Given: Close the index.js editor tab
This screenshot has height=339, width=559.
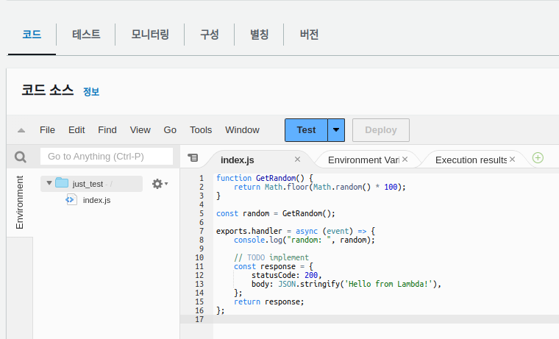Looking at the screenshot, I should pos(298,160).
